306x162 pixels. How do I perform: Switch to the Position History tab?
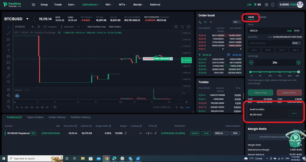(81, 117)
